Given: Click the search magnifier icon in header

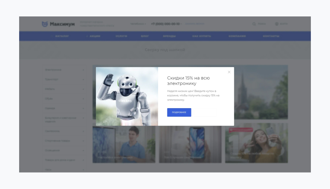Looking at the screenshot, I should coord(254,24).
